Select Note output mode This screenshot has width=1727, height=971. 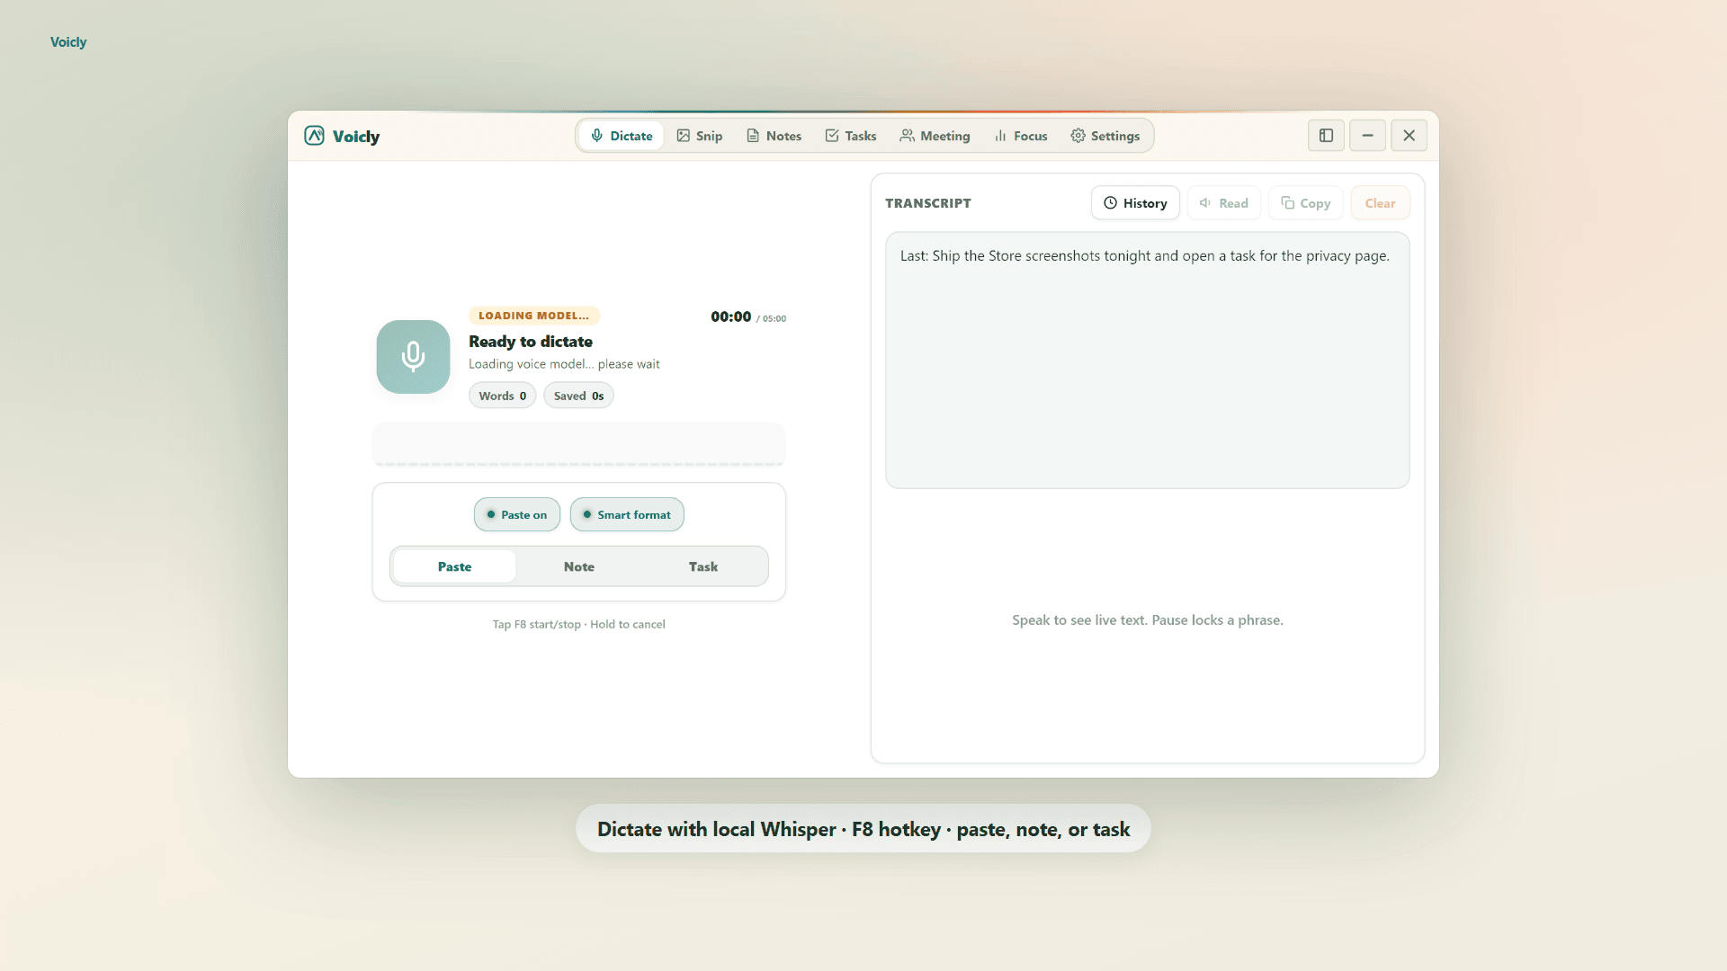pos(579,566)
